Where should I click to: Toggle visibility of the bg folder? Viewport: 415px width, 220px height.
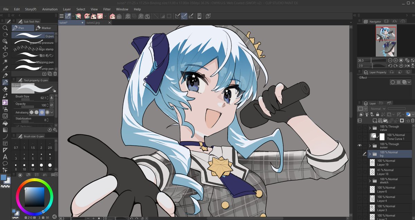pos(360,154)
